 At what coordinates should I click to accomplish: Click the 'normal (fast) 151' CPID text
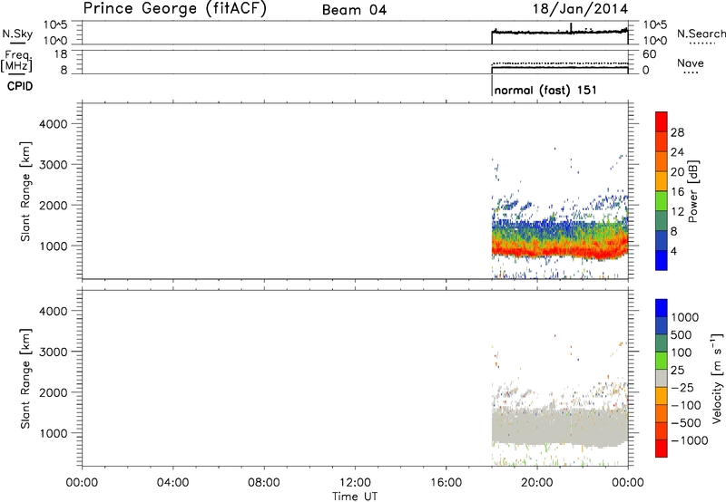pyautogui.click(x=545, y=90)
